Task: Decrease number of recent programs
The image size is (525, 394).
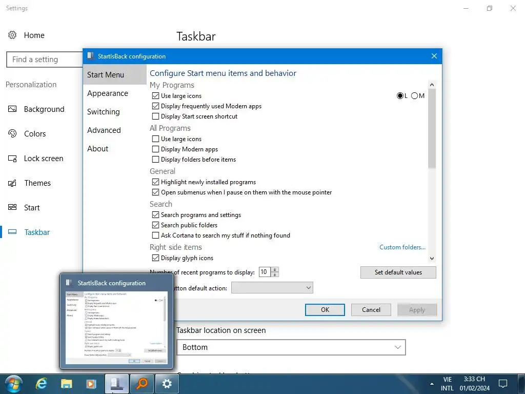Action: [275, 275]
